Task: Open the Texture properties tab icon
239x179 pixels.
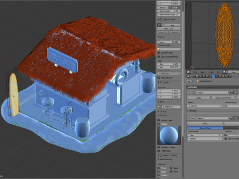Action: coord(223,76)
